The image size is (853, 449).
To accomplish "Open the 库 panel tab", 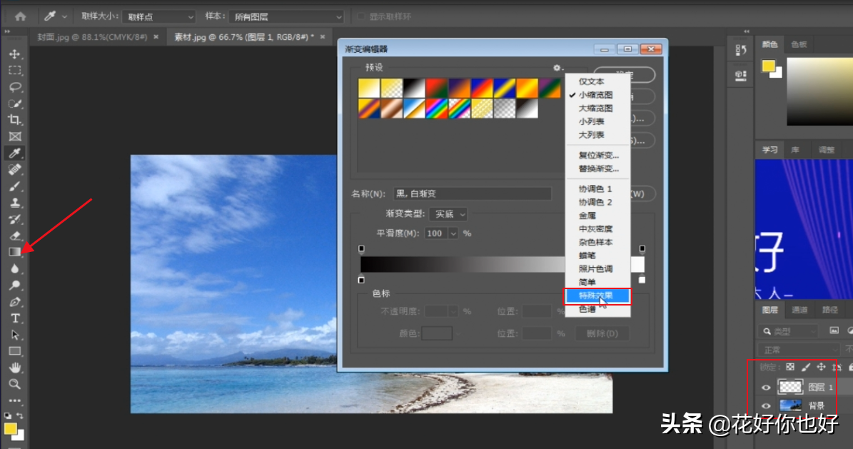I will tap(795, 150).
